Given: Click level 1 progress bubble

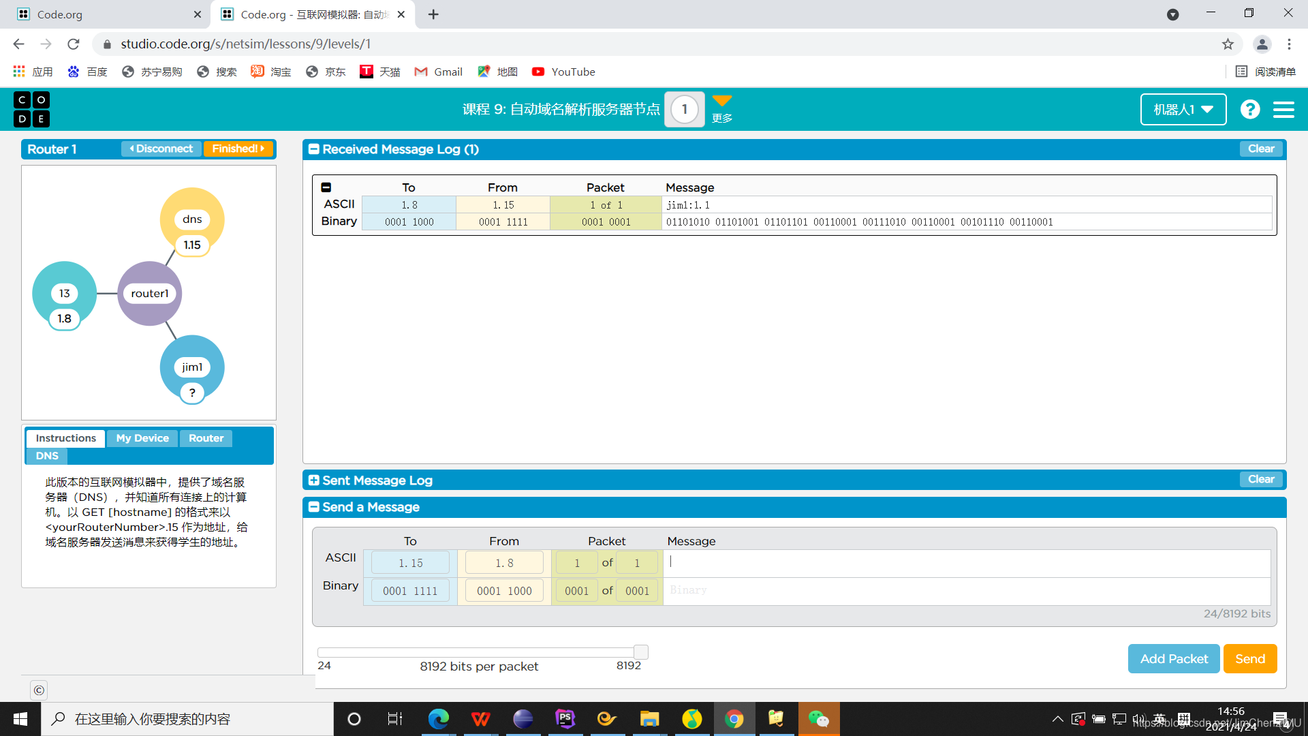Looking at the screenshot, I should (684, 109).
